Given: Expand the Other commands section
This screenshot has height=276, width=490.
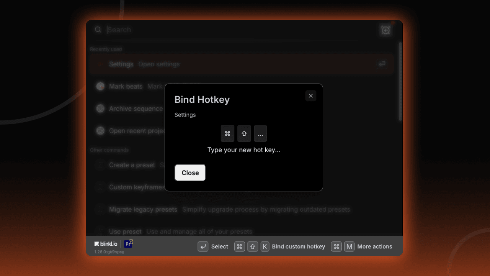Looking at the screenshot, I should point(109,150).
